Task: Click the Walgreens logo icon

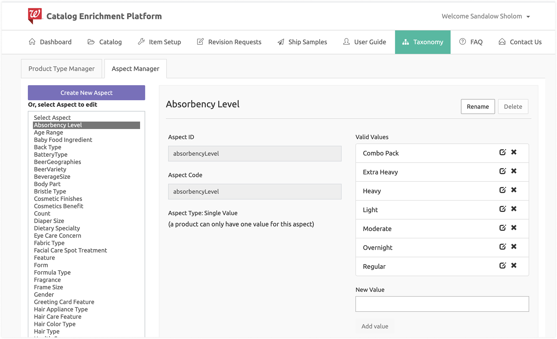Action: click(35, 16)
